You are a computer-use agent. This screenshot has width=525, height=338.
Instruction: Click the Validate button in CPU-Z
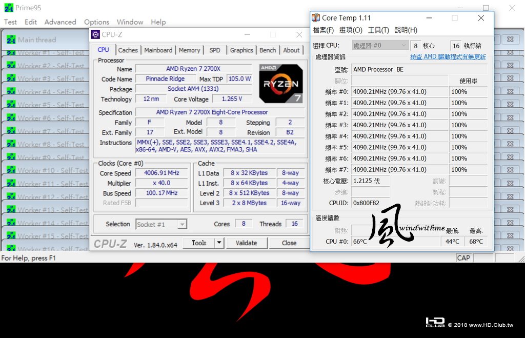(x=247, y=243)
